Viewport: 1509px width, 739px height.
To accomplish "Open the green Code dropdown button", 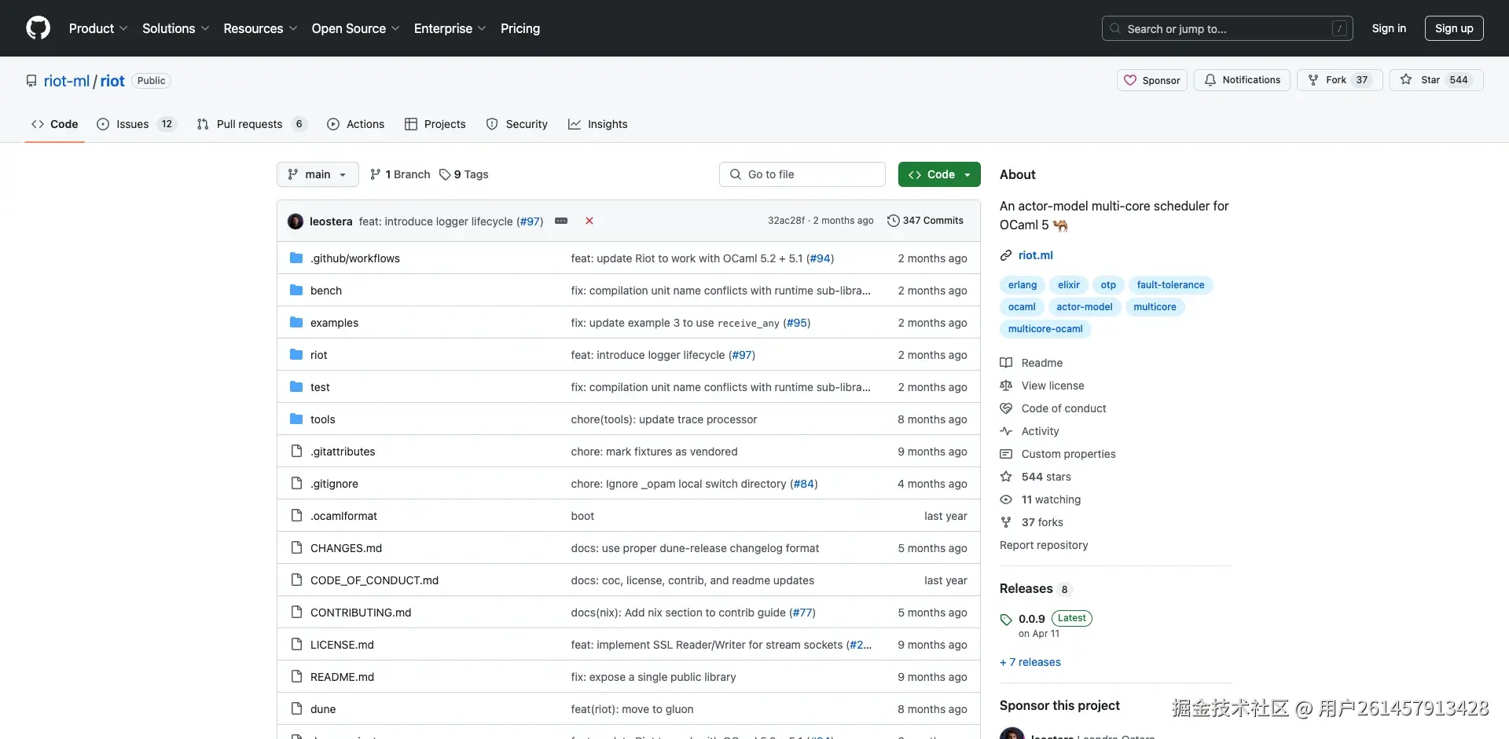I will pyautogui.click(x=939, y=174).
